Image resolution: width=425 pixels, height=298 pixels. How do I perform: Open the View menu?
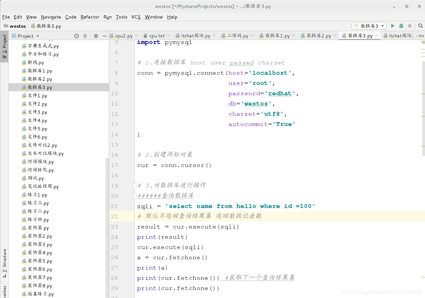[31, 17]
